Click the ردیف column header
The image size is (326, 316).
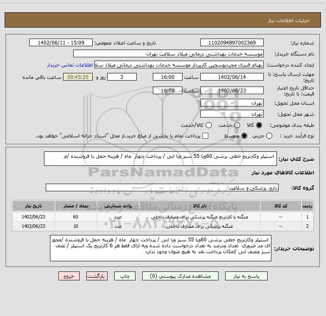click(x=307, y=206)
